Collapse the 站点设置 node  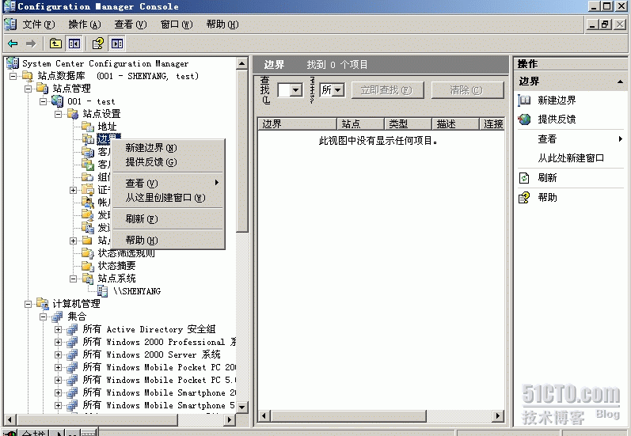coord(59,114)
